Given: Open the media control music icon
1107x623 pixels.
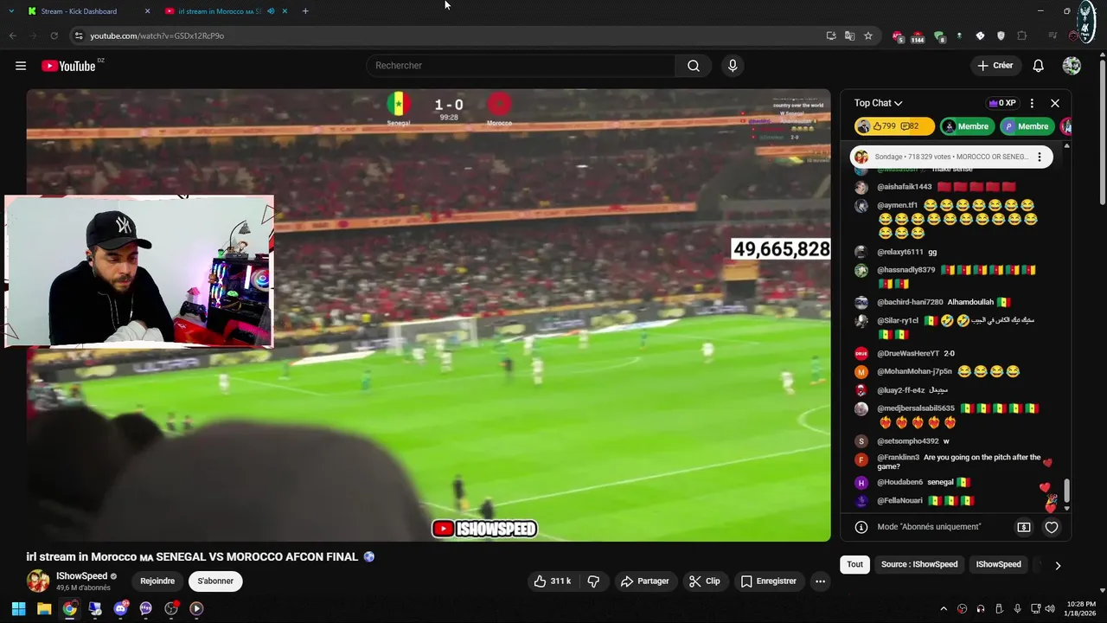Looking at the screenshot, I should click(x=1053, y=35).
